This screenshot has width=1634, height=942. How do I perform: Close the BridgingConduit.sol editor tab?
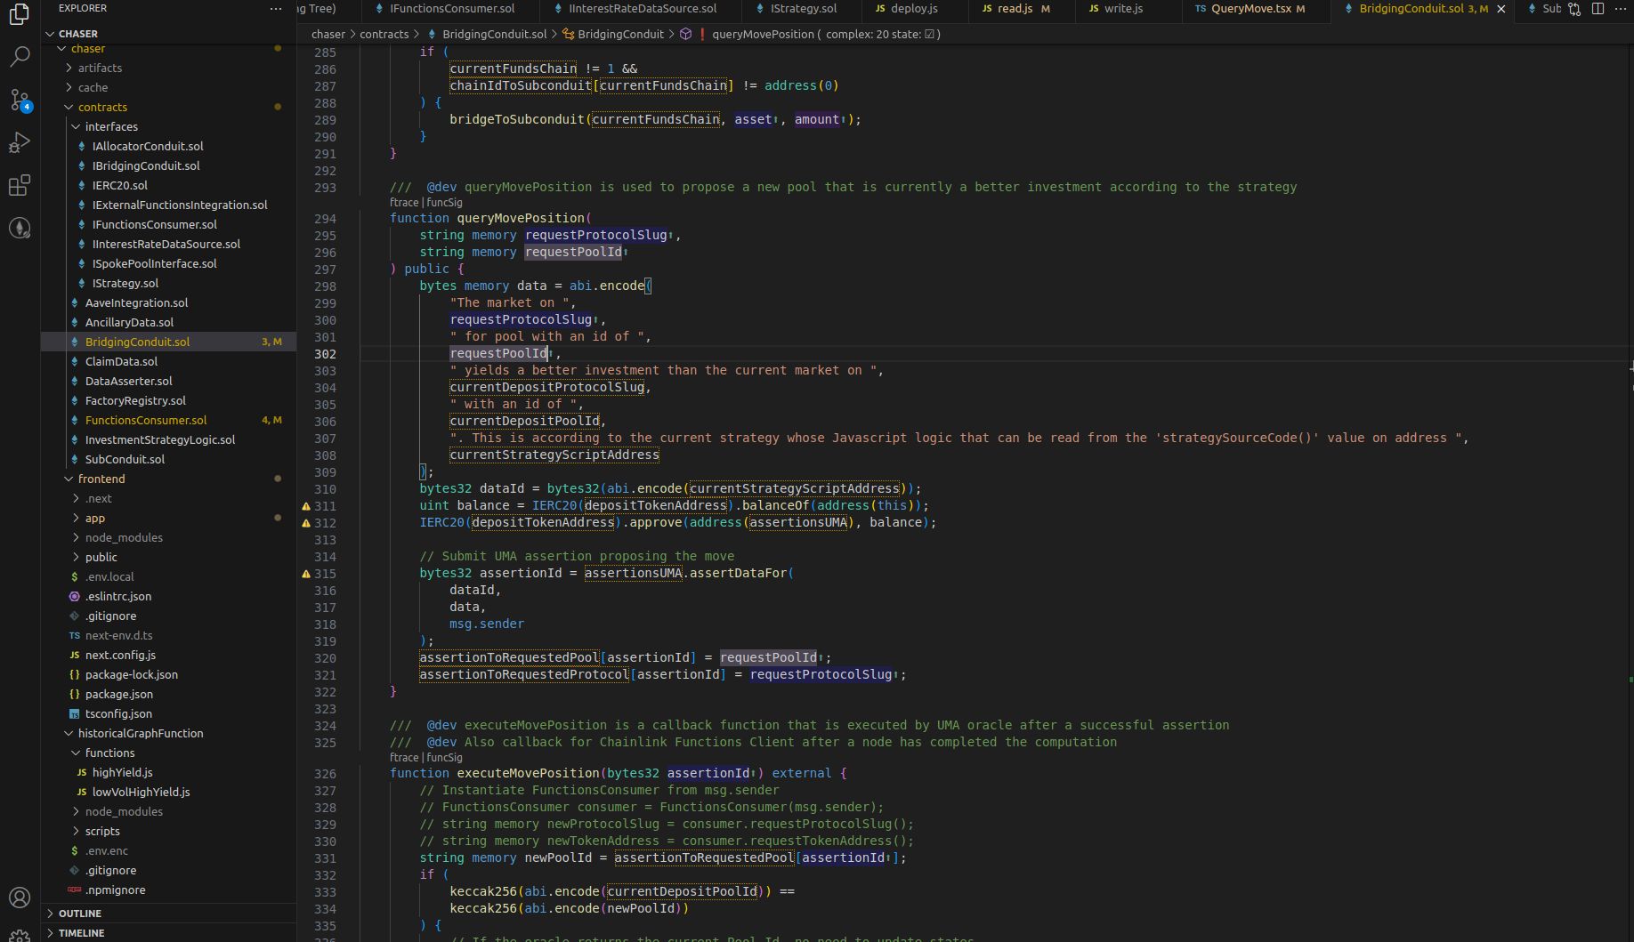1501,9
